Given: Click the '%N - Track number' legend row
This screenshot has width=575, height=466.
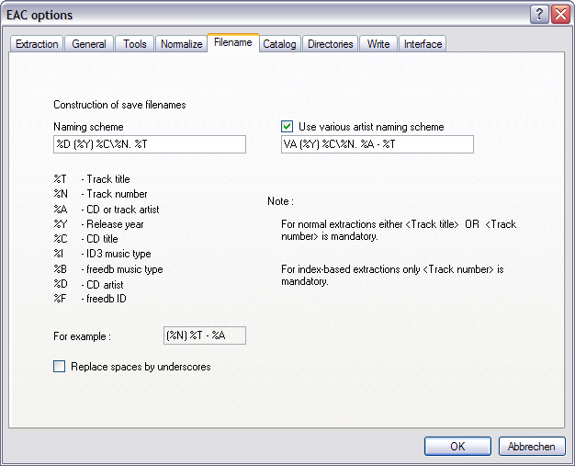Looking at the screenshot, I should pos(100,194).
